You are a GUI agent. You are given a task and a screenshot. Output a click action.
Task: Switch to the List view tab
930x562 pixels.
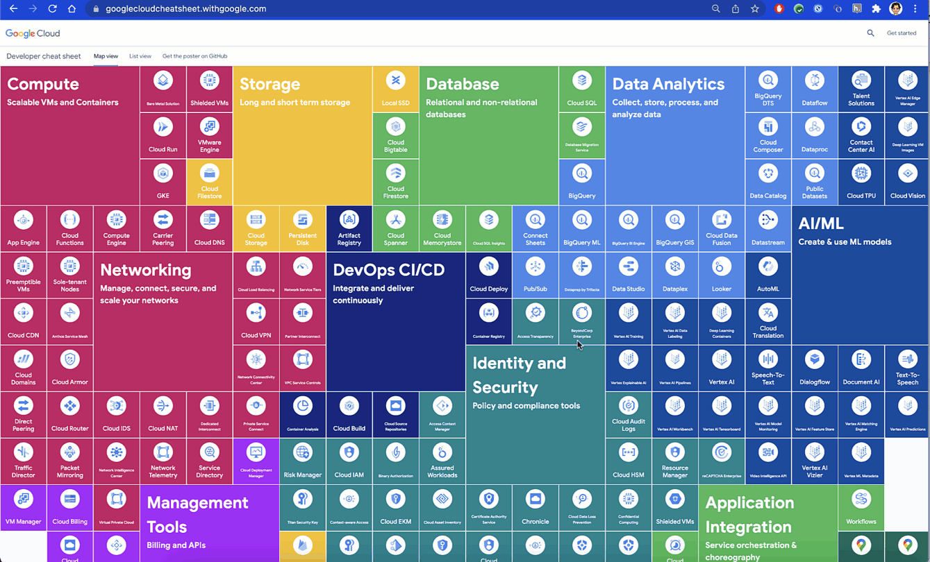coord(140,56)
